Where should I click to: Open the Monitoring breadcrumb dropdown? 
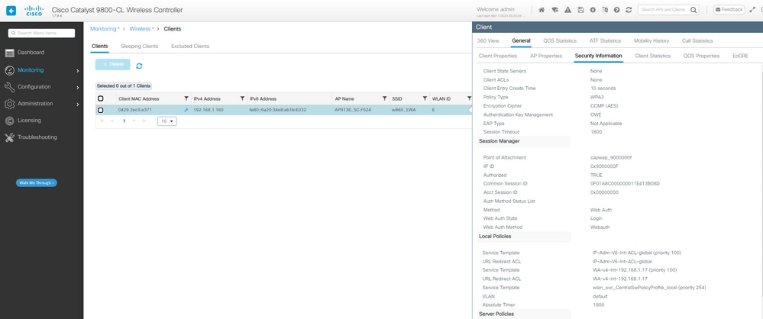[105, 29]
